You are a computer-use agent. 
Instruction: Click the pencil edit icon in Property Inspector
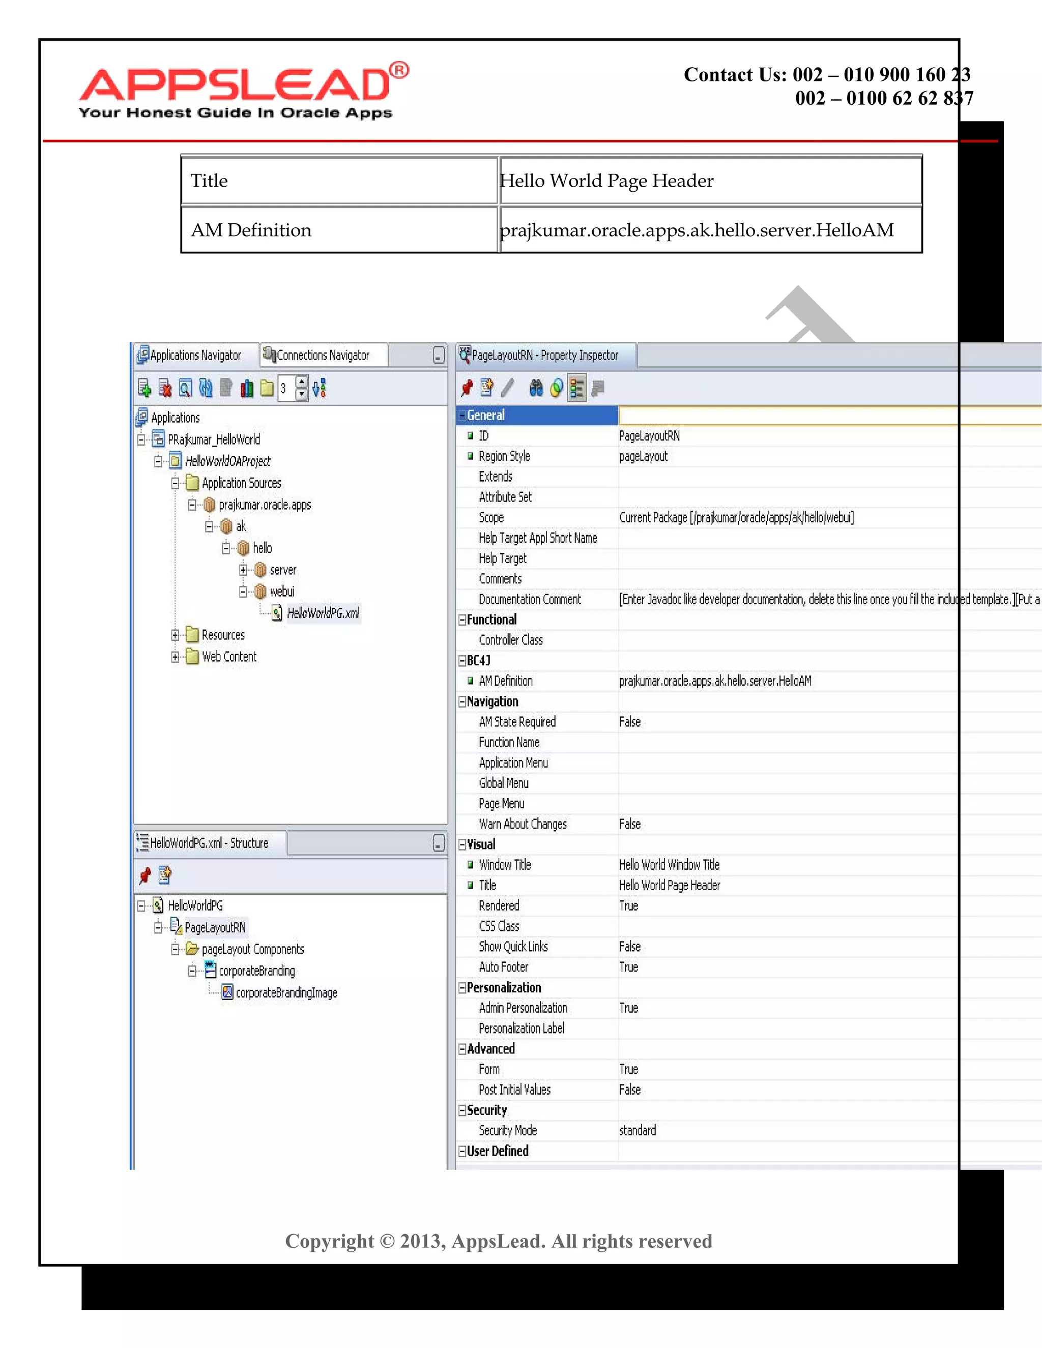click(507, 388)
